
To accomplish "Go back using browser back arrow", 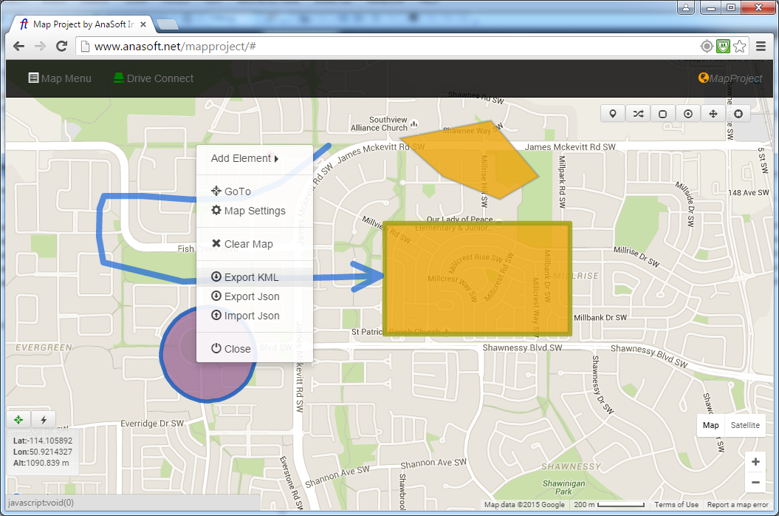I will pos(19,47).
